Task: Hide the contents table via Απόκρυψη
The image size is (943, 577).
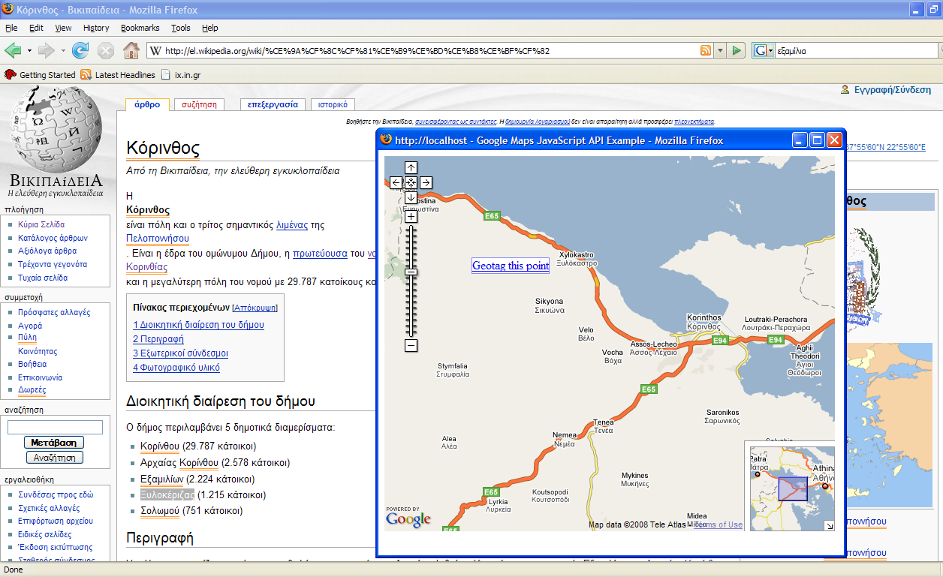Action: (254, 308)
